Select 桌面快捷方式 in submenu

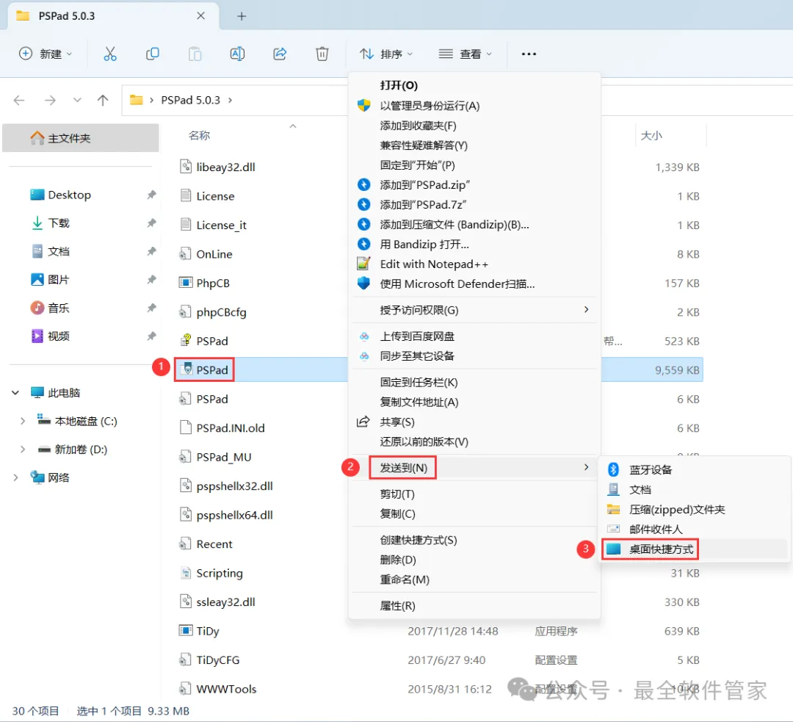tap(694, 549)
